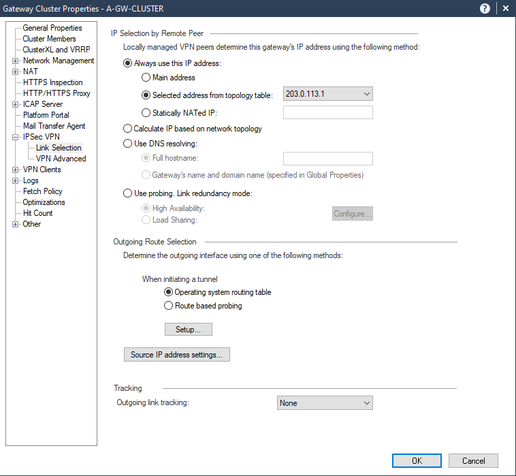
Task: Collapse the IPSec VPN tree node
Action: [x=16, y=137]
